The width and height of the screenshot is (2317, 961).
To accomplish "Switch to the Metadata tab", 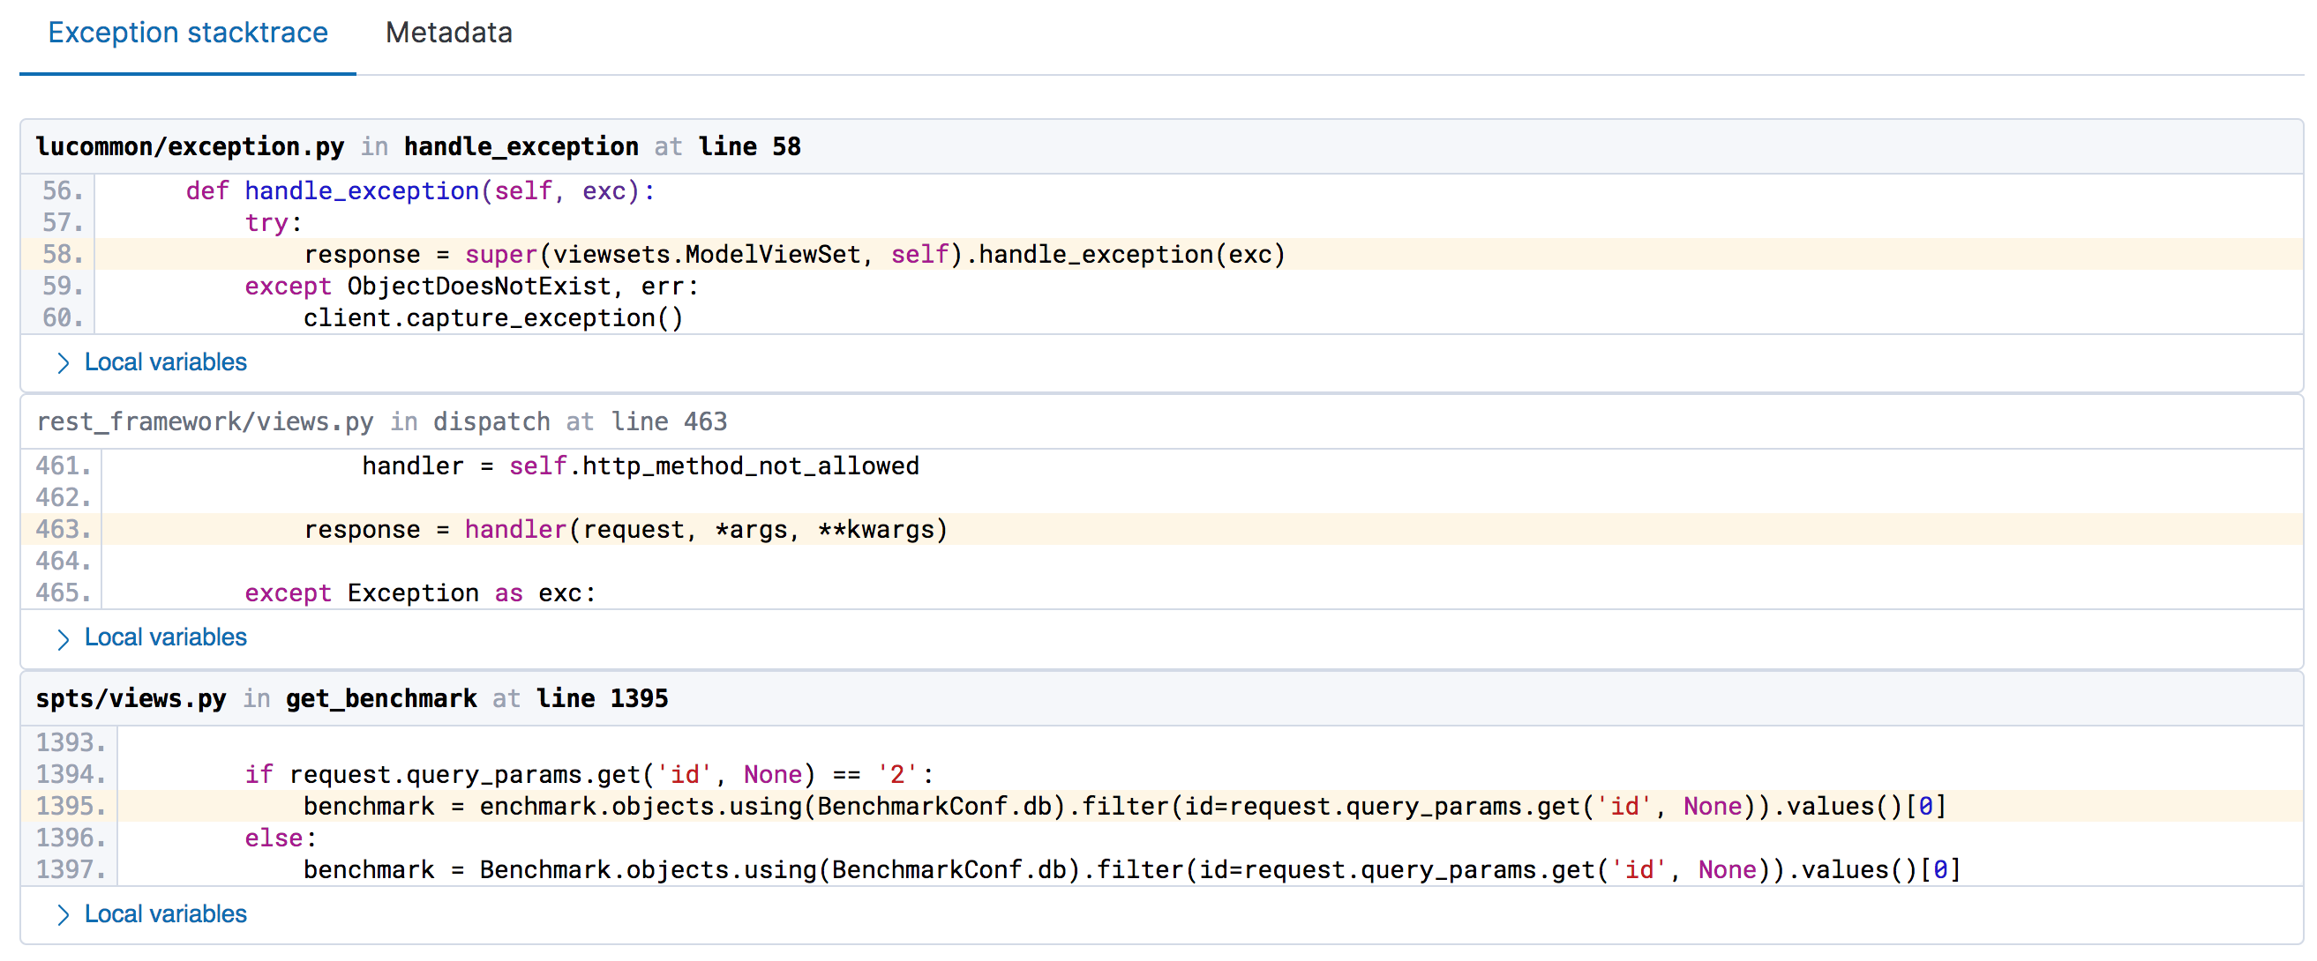I will 448,34.
